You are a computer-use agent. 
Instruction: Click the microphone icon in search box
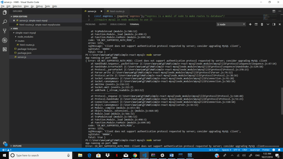pos(68,155)
